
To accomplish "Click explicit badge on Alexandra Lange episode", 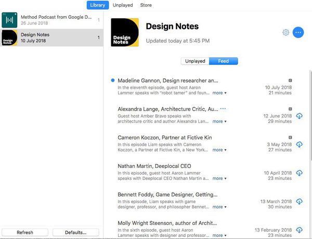I will point(290,109).
